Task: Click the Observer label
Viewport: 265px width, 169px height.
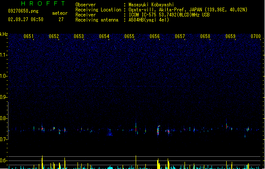Action: coord(86,5)
